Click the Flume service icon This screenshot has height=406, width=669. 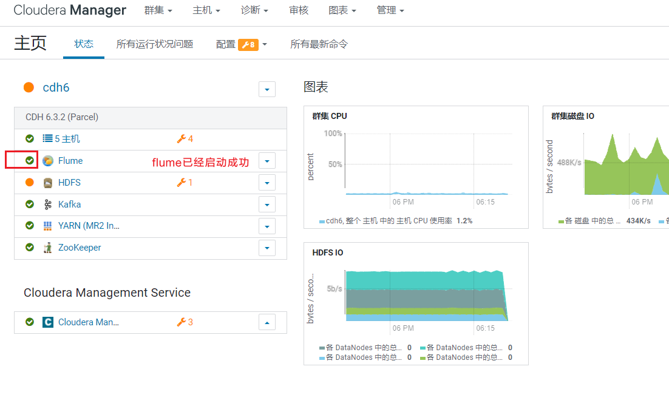48,161
